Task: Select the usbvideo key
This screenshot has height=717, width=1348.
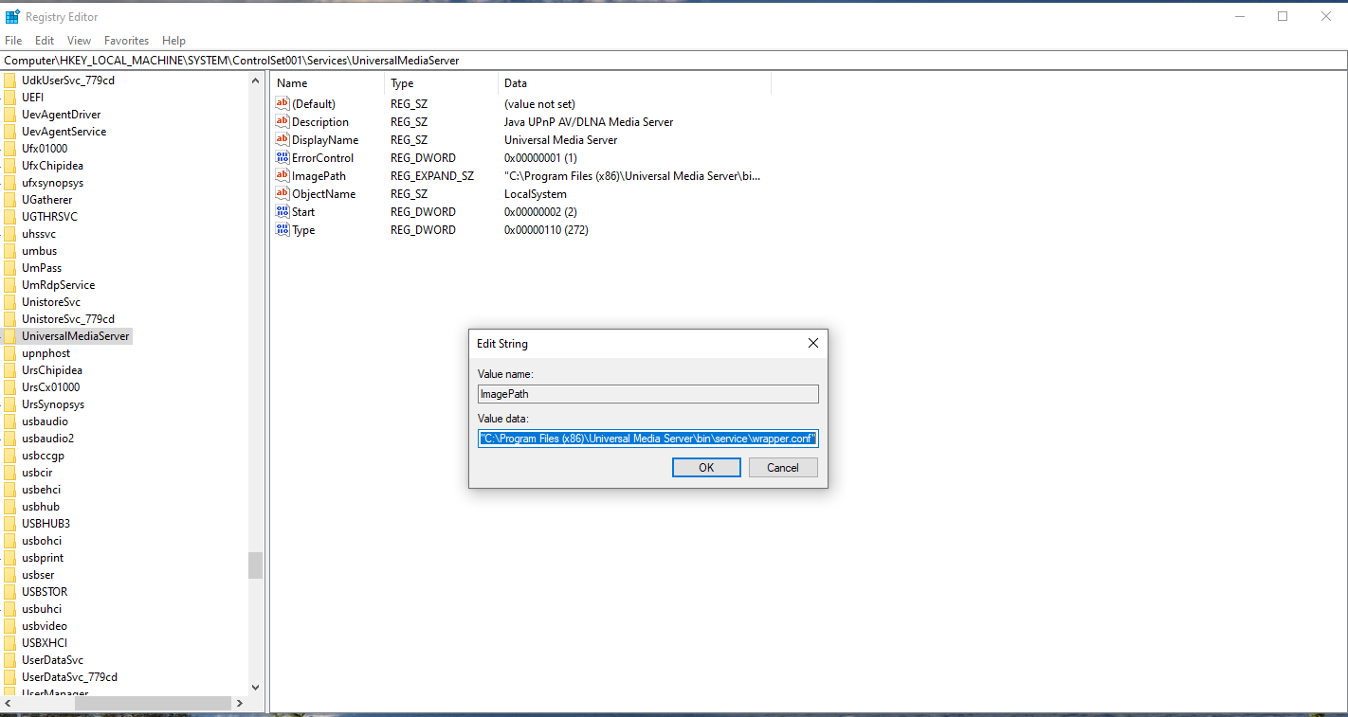Action: [45, 626]
